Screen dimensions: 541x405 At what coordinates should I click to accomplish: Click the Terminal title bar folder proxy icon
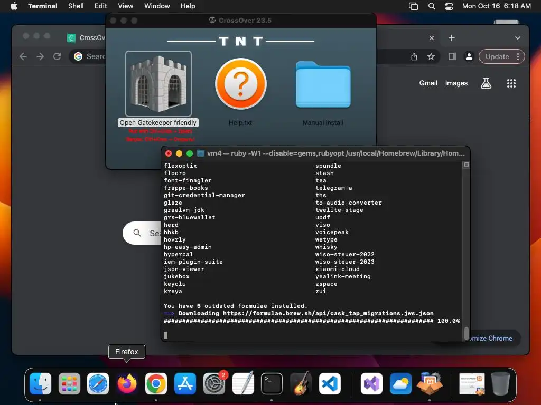(x=200, y=153)
